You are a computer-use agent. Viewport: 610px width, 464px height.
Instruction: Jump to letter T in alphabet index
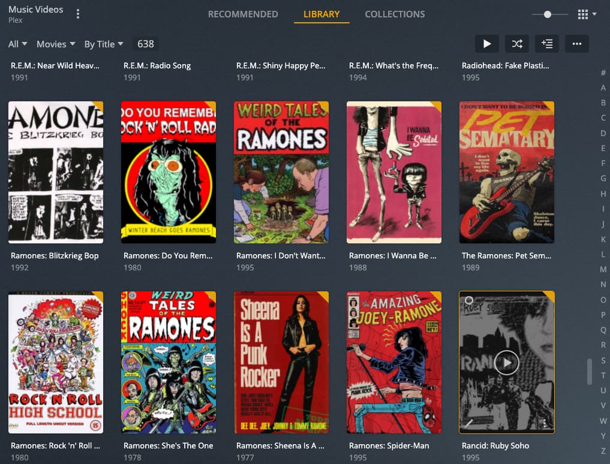coord(603,375)
